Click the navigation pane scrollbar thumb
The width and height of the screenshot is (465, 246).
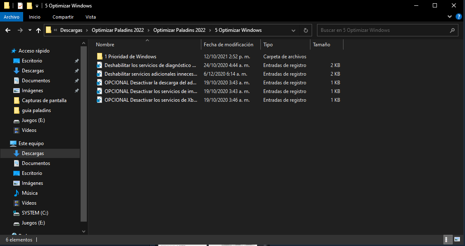tap(83, 134)
